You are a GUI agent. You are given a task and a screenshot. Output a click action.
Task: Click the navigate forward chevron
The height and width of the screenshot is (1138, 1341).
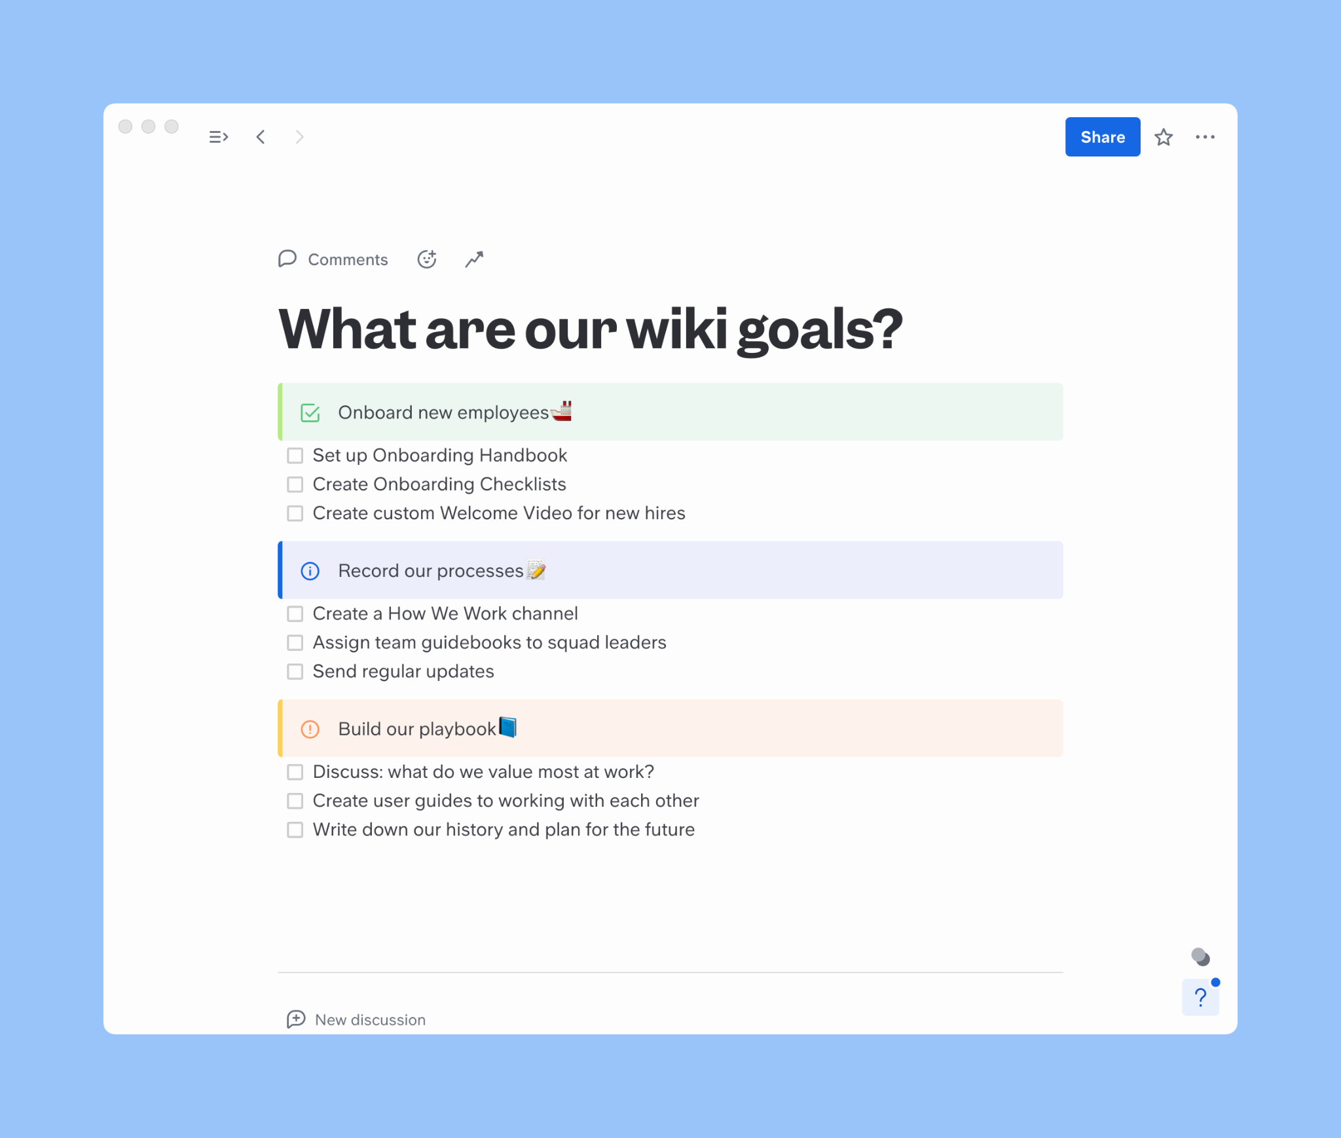(x=299, y=137)
